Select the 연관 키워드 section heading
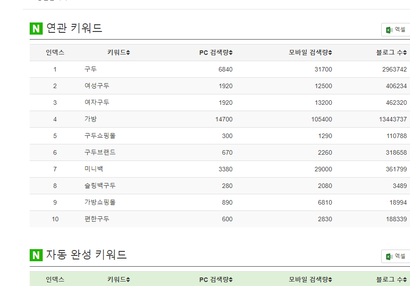Screen dimensions: 410x286 click(x=74, y=28)
